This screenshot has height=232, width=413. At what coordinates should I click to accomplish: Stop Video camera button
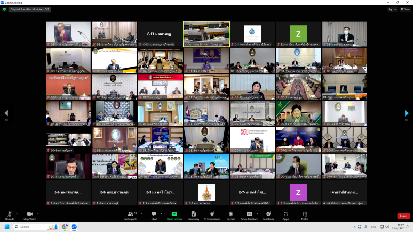29,215
